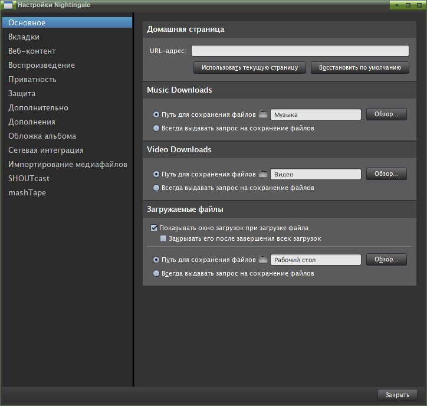Image resolution: width=427 pixels, height=406 pixels.
Task: Click folder icon beside Рабочий стол path
Action: 263,259
